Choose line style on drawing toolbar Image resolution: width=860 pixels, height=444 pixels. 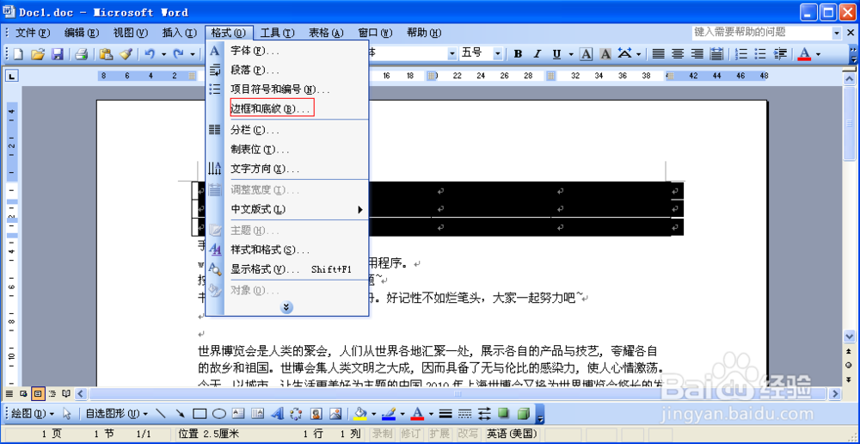point(445,413)
